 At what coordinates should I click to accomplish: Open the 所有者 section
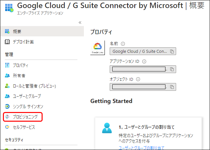pos(19,76)
